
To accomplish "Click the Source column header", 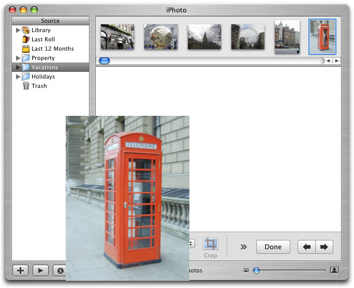I will [x=50, y=21].
